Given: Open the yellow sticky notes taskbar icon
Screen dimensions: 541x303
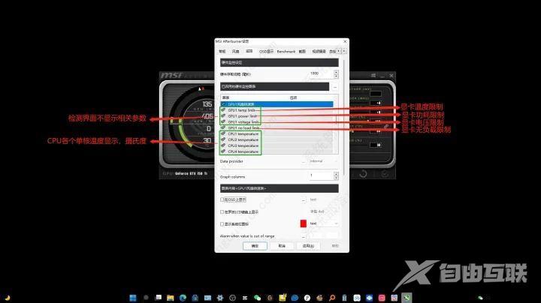Looking at the screenshot, I should coord(283,298).
